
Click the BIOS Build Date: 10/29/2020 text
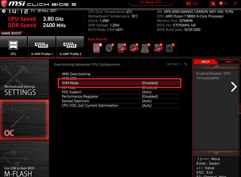point(179,29)
